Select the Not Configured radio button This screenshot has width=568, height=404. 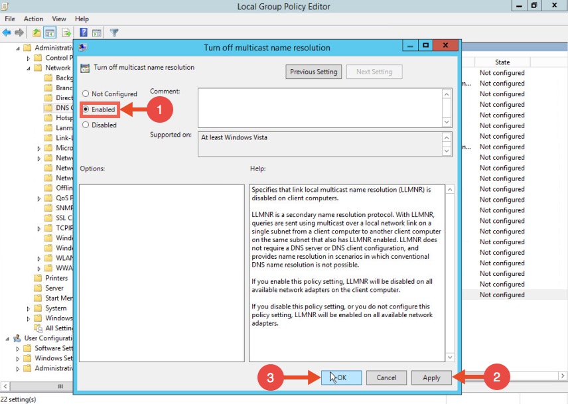(86, 94)
